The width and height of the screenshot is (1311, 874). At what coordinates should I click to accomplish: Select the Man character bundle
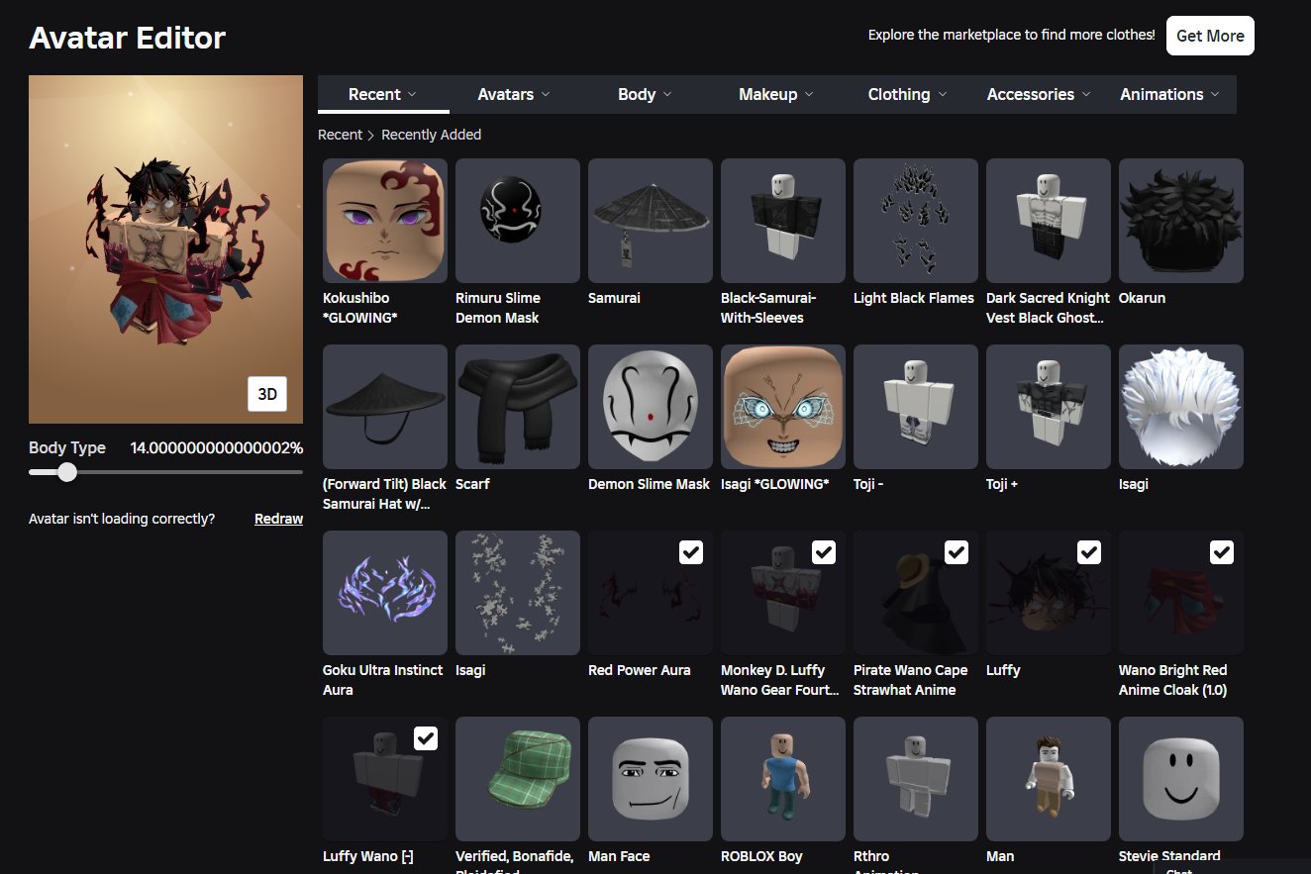point(1049,779)
